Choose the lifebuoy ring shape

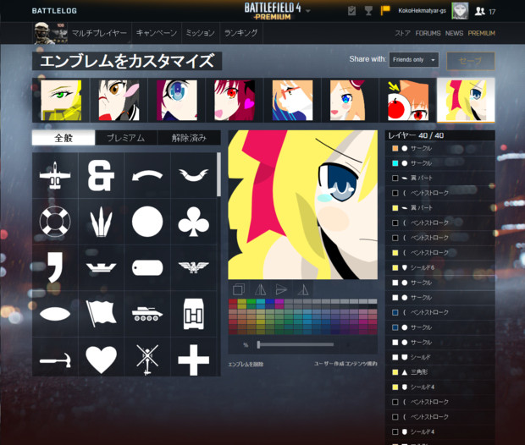point(55,222)
